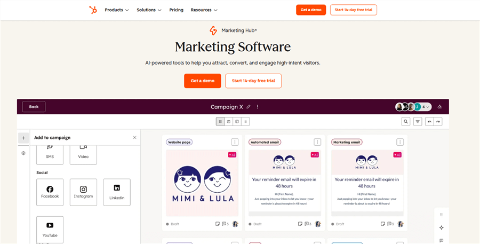The height and width of the screenshot is (244, 480).
Task: Open the Automated email card options menu
Action: pyautogui.click(x=317, y=142)
